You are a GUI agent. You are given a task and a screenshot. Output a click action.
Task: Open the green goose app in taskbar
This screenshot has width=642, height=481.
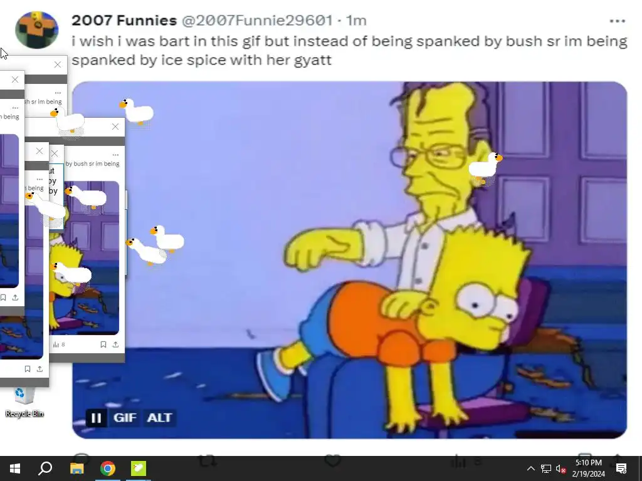tap(139, 468)
